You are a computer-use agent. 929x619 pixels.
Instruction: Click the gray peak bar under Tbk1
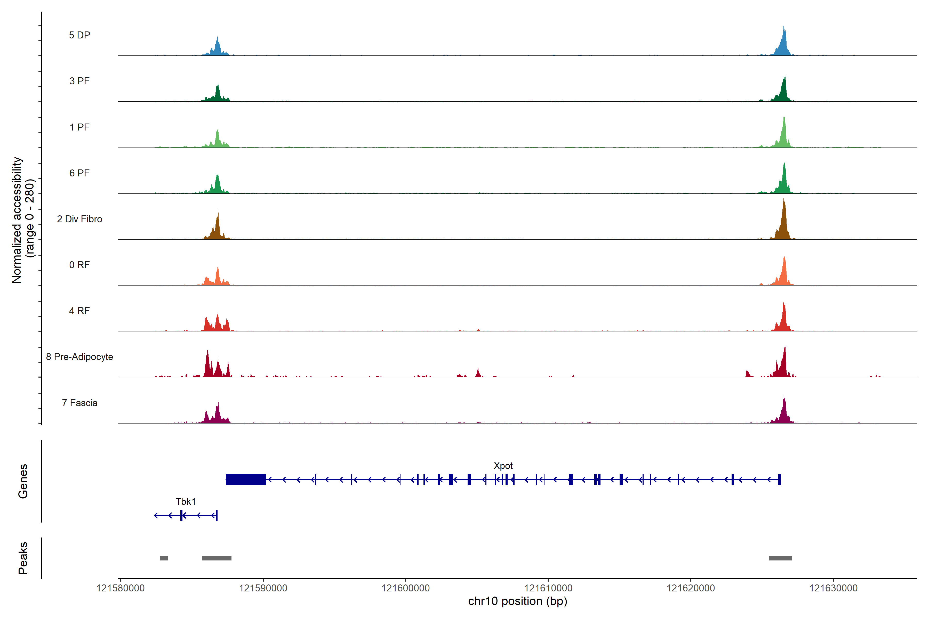217,558
